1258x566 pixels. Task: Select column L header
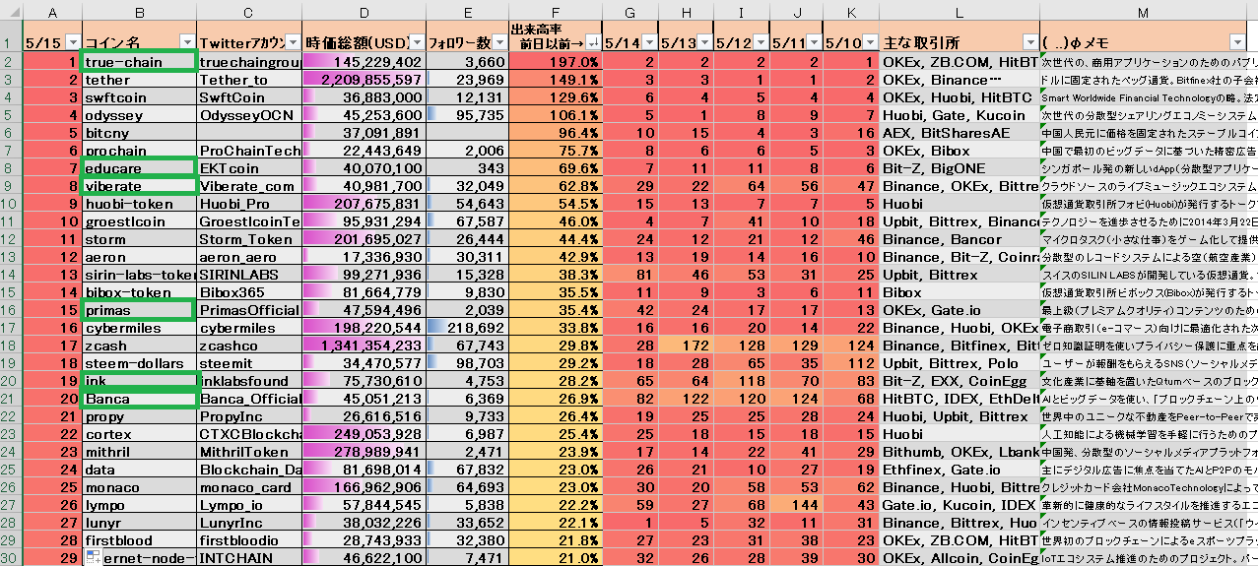pos(959,11)
